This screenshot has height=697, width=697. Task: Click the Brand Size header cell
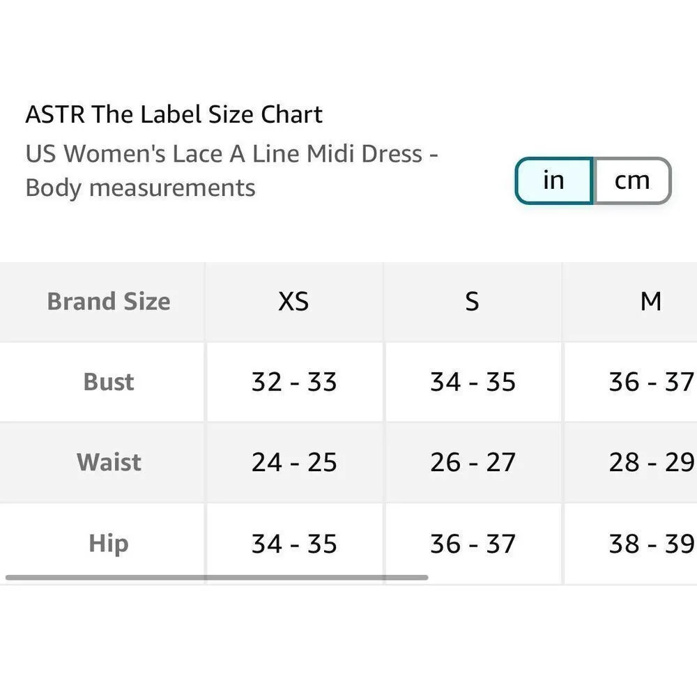click(108, 301)
